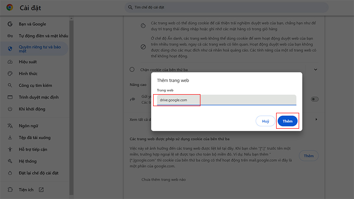
Task: Click the Chrome logo icon
Action: pyautogui.click(x=9, y=8)
